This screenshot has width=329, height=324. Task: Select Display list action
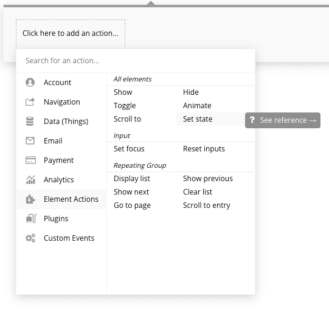132,179
